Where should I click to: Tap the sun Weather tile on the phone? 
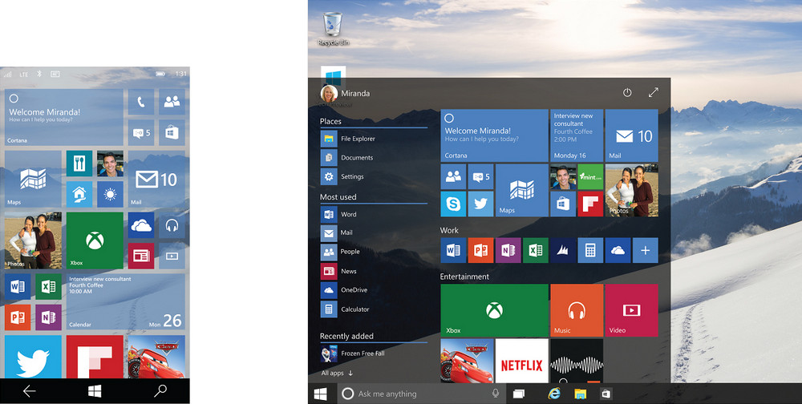[110, 194]
